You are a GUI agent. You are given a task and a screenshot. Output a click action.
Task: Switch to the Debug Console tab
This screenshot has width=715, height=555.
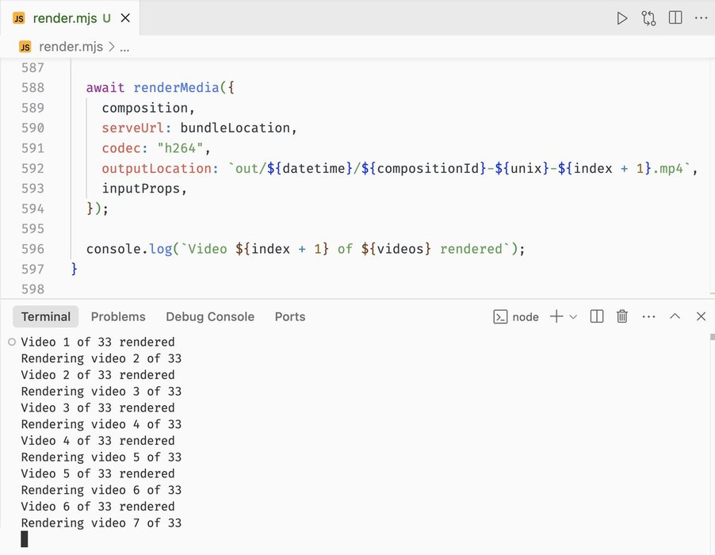tap(210, 316)
